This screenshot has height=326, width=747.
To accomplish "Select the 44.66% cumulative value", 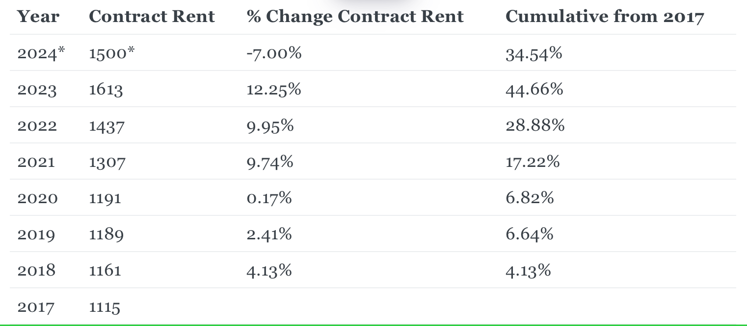I will coord(534,89).
